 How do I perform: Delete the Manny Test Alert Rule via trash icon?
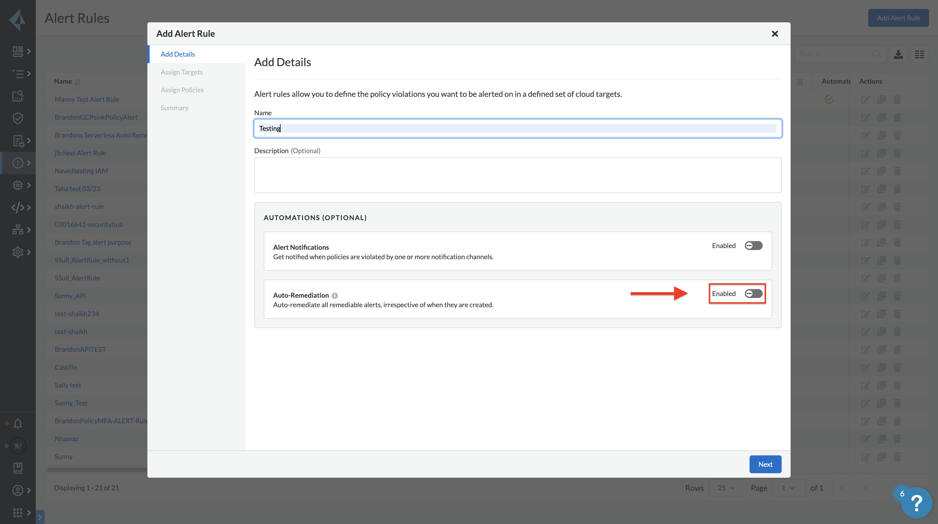tap(897, 100)
